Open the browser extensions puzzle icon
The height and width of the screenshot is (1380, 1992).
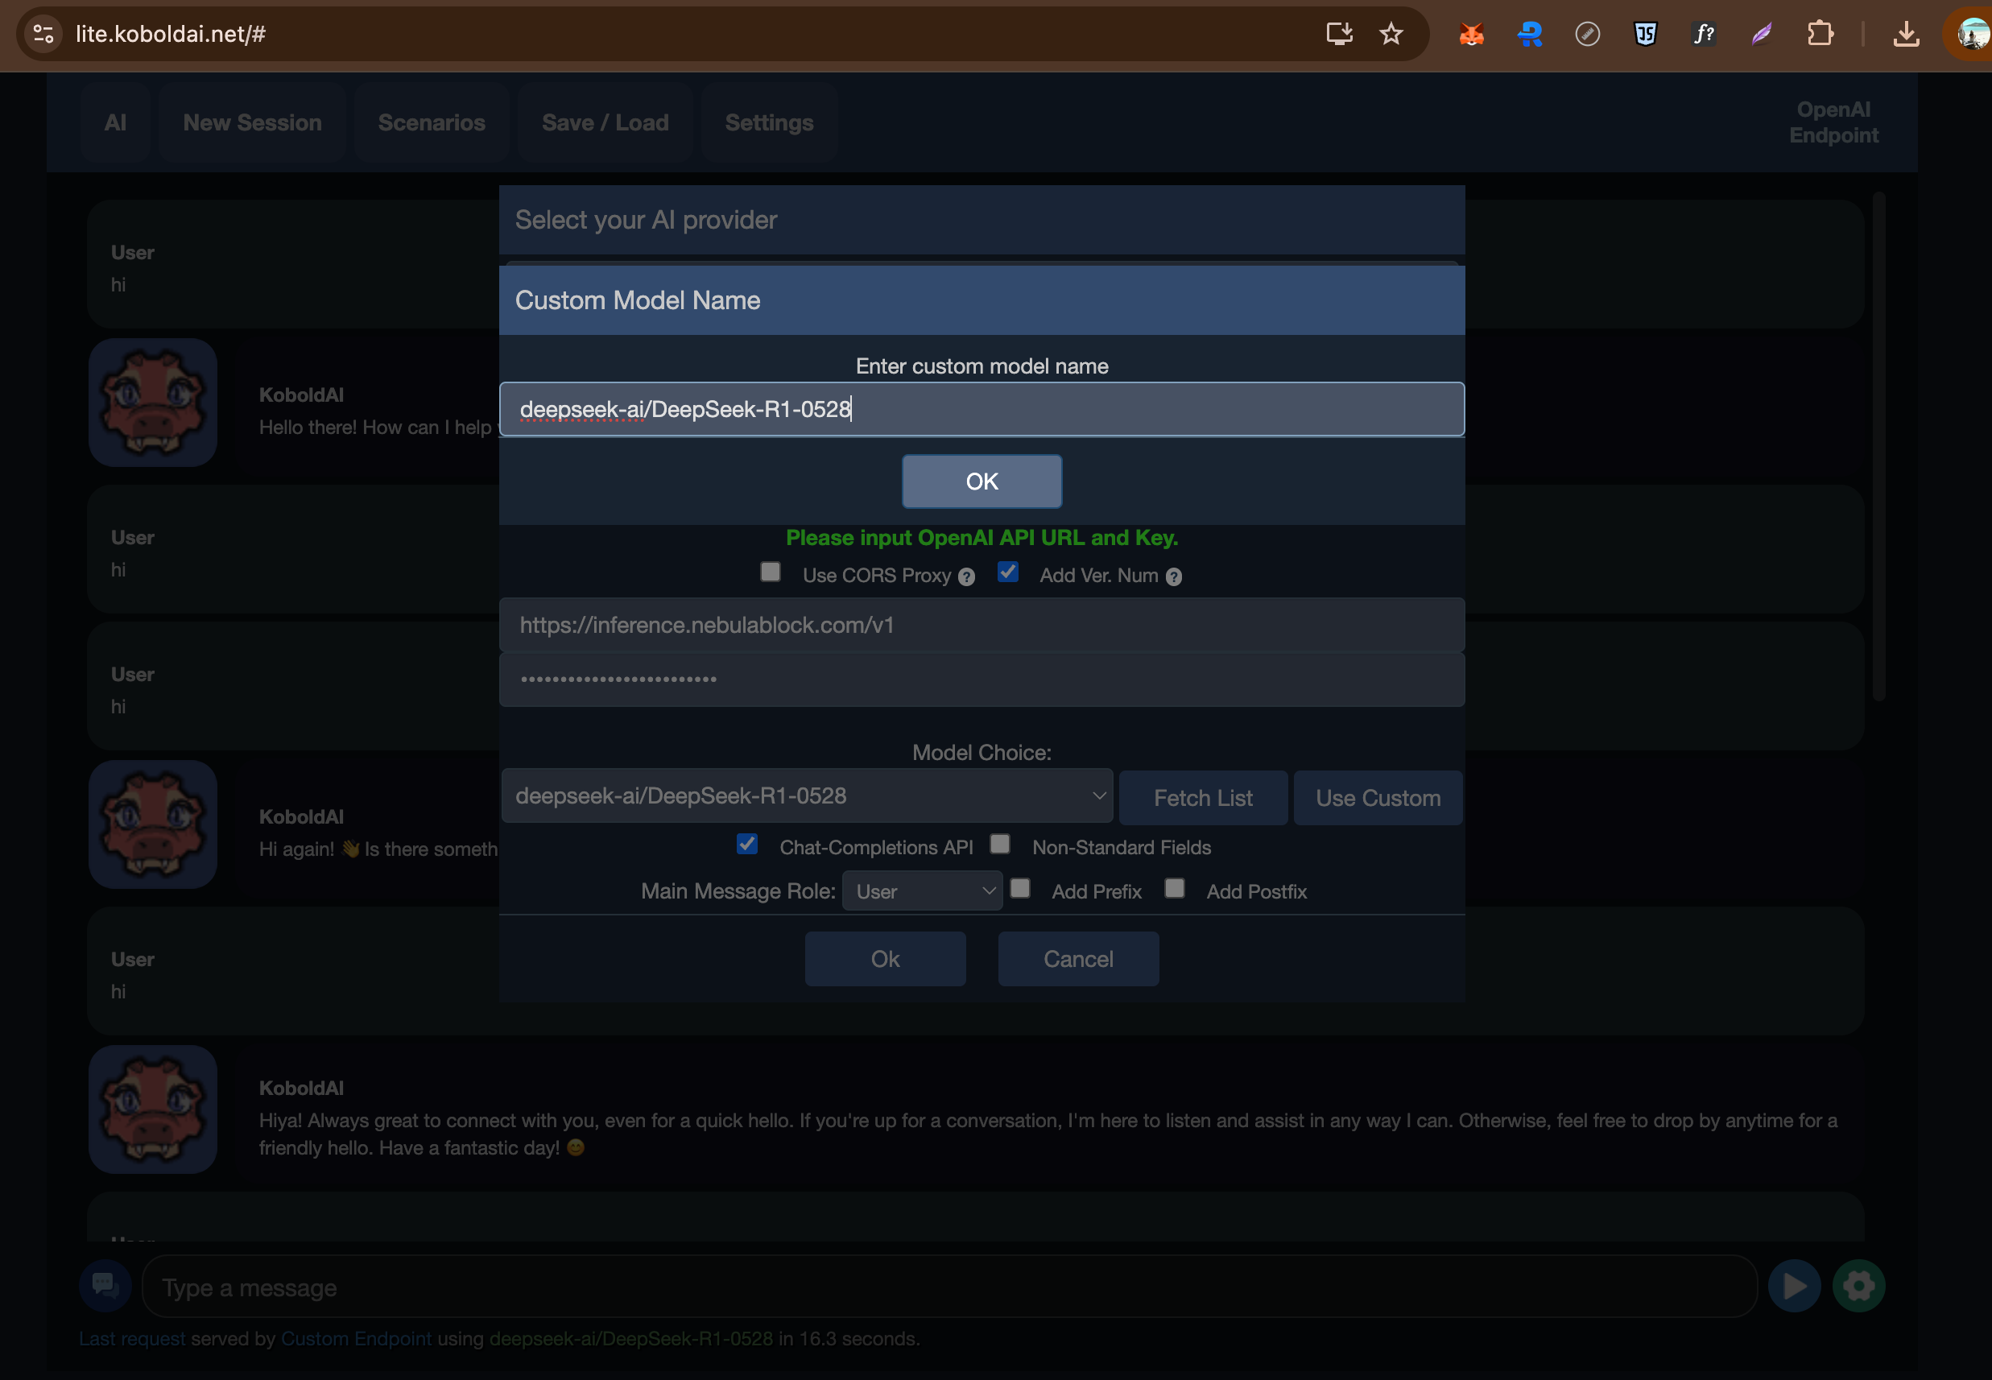pos(1820,34)
